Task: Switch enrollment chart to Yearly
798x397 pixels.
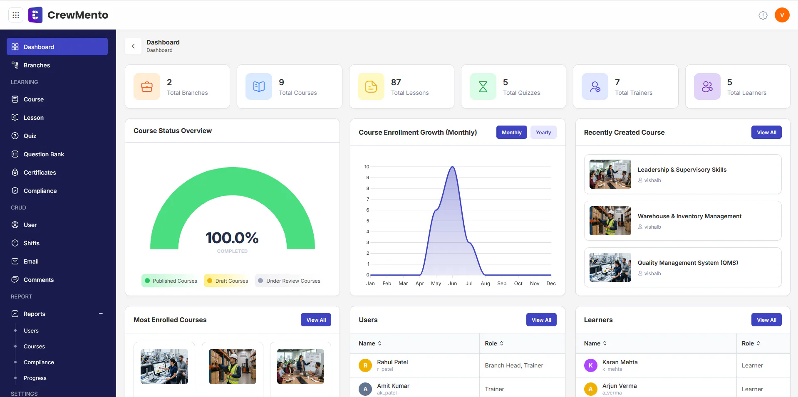Action: (543, 132)
